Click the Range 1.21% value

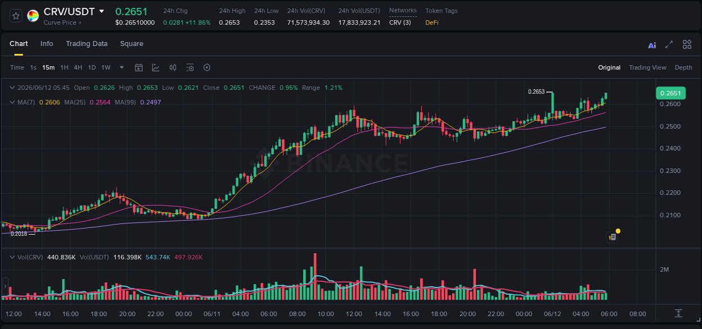tap(333, 88)
